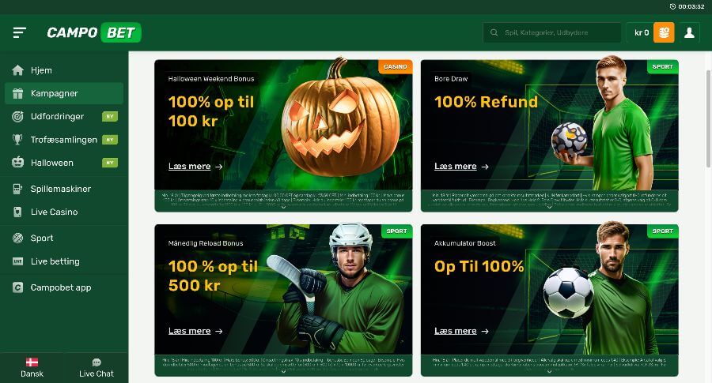Collapse sidebar with the hamburger menu icon
Image resolution: width=712 pixels, height=383 pixels.
pos(20,32)
